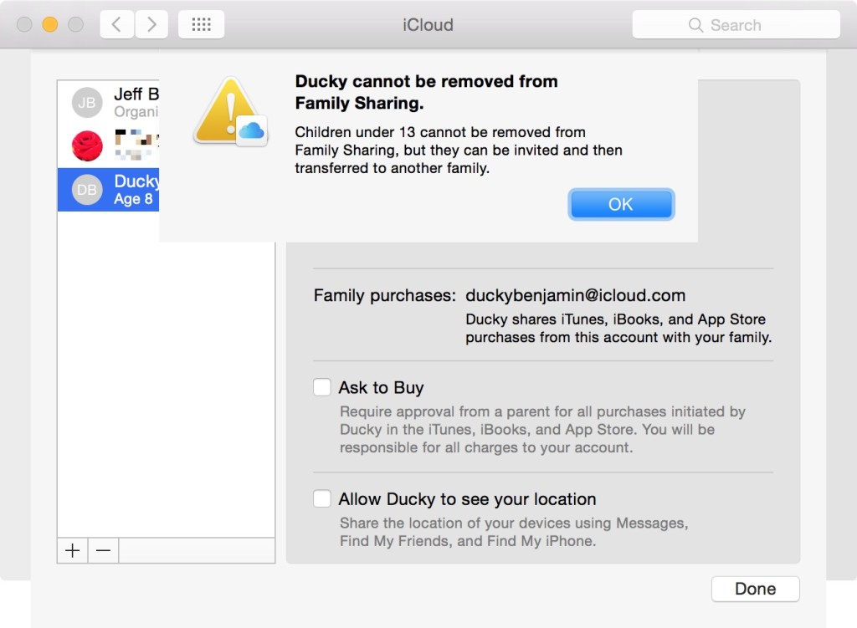This screenshot has height=628, width=857.
Task: Click the DB avatar for Ducky
Action: coord(87,190)
